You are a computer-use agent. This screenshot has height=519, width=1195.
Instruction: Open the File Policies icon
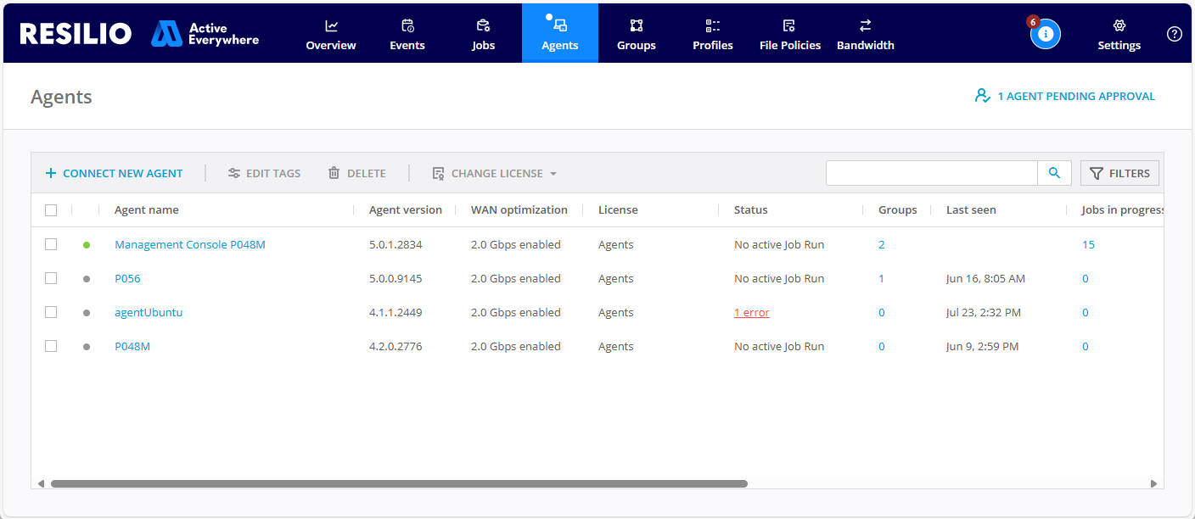click(789, 26)
